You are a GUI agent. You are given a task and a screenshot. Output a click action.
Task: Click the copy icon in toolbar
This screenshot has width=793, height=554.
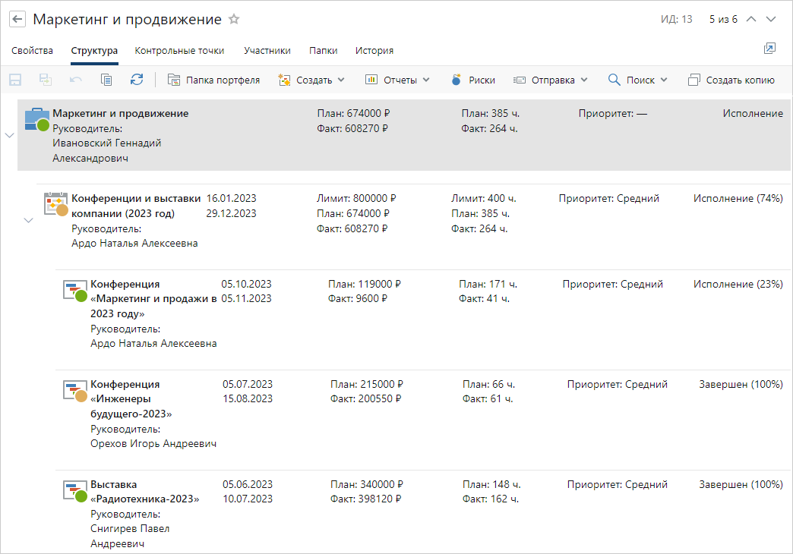tap(106, 80)
